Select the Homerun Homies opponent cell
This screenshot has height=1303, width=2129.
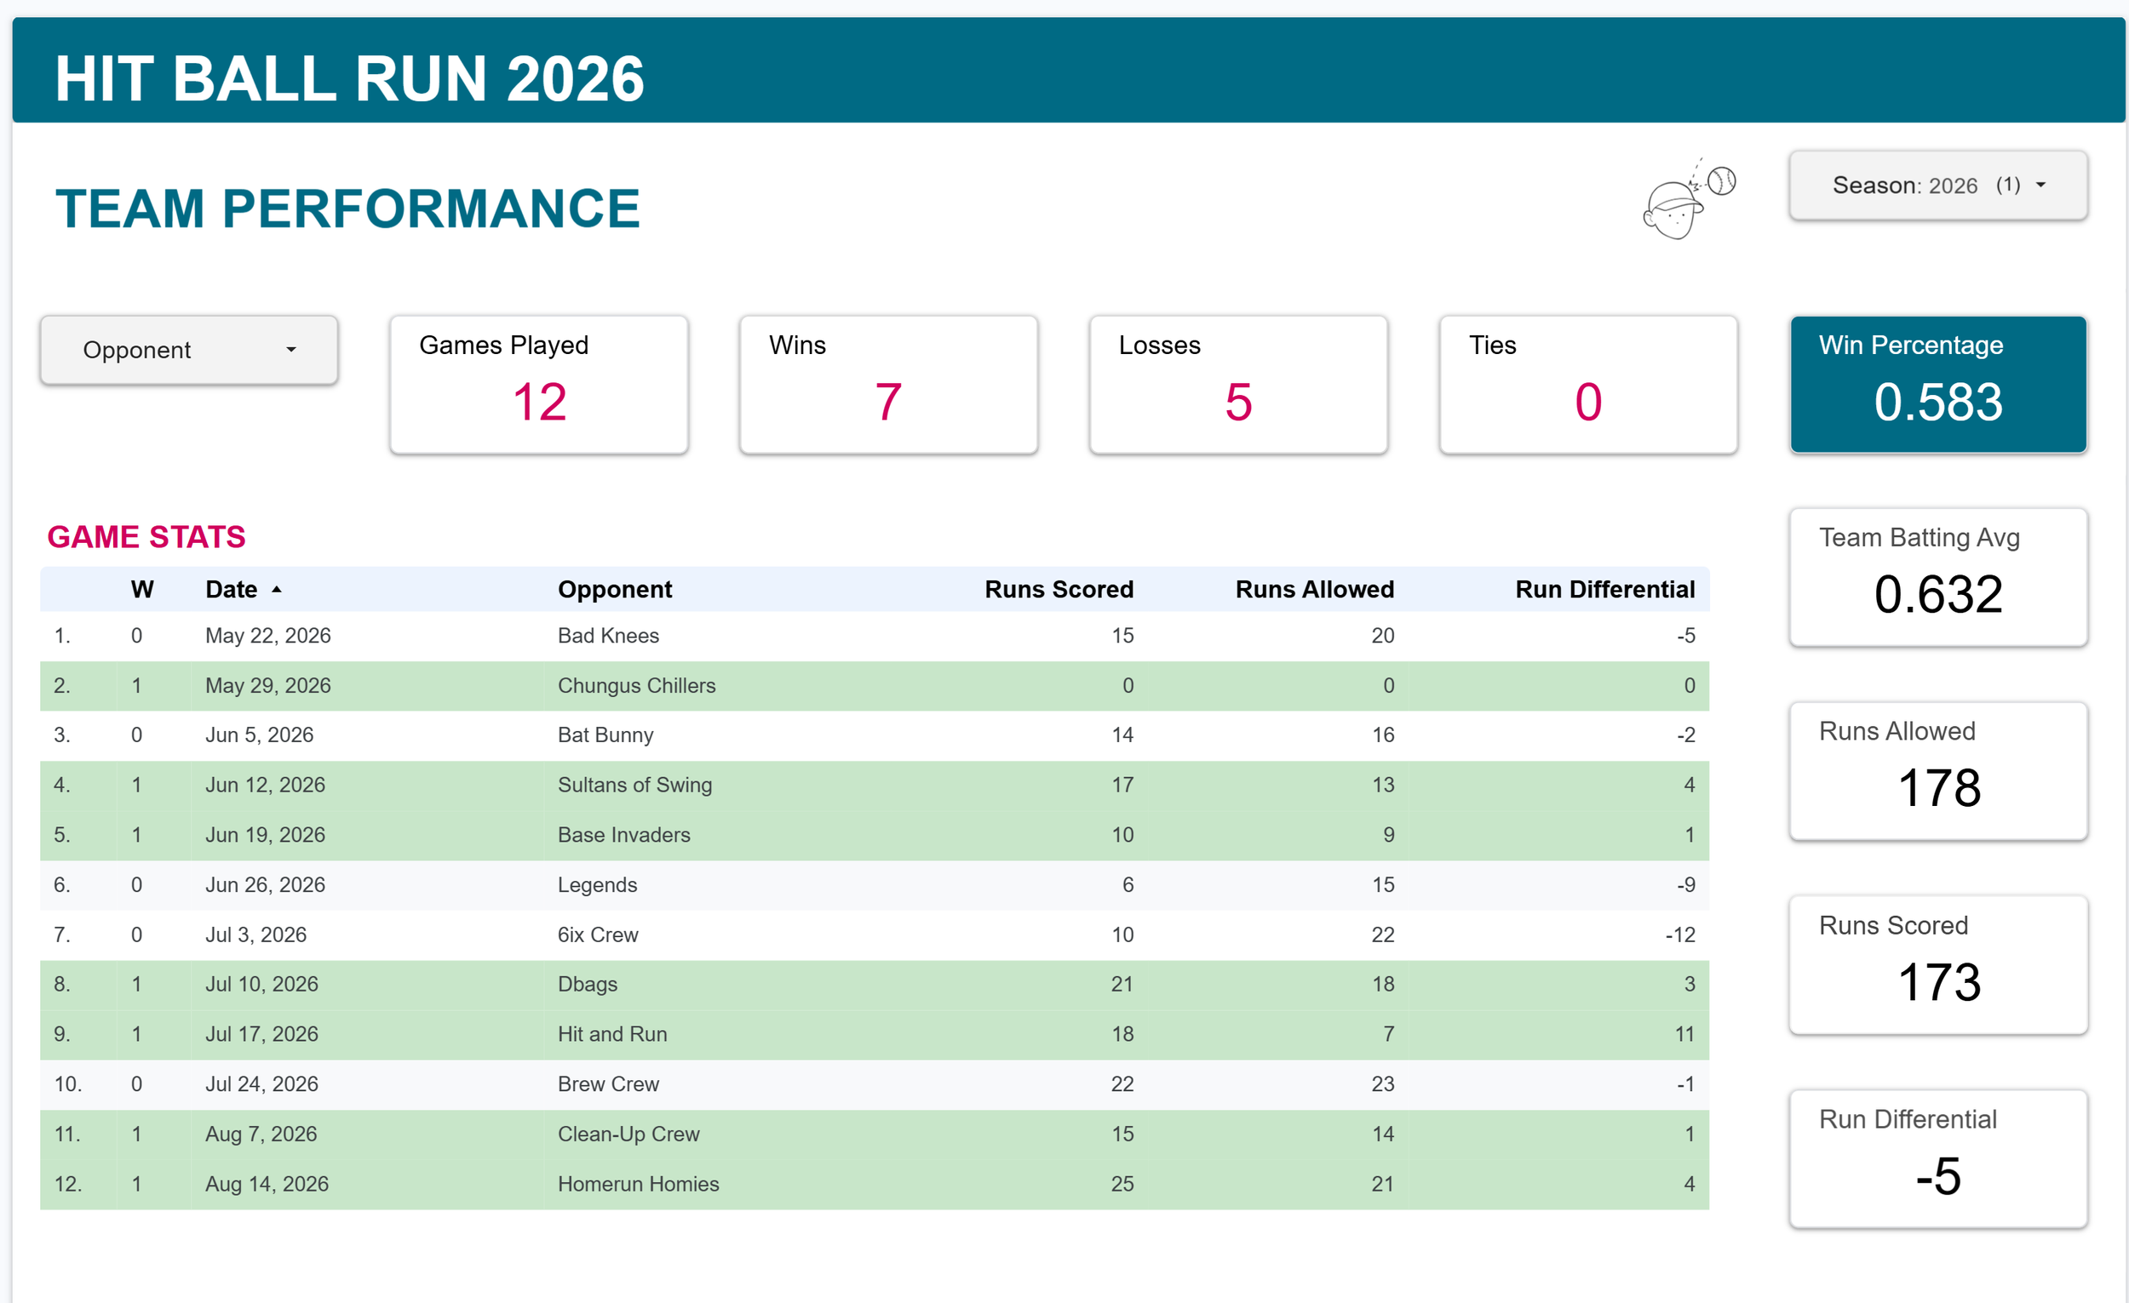[639, 1184]
